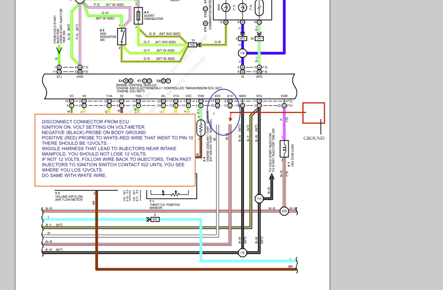Click the GROUND label under the red box
This screenshot has height=290, width=443.
coord(314,138)
